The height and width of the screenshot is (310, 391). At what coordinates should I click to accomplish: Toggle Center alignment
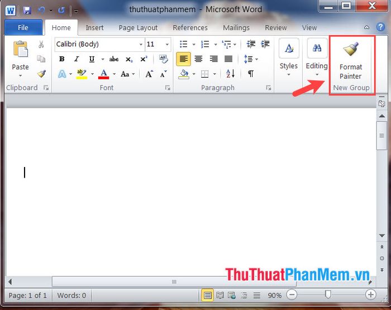coord(198,59)
